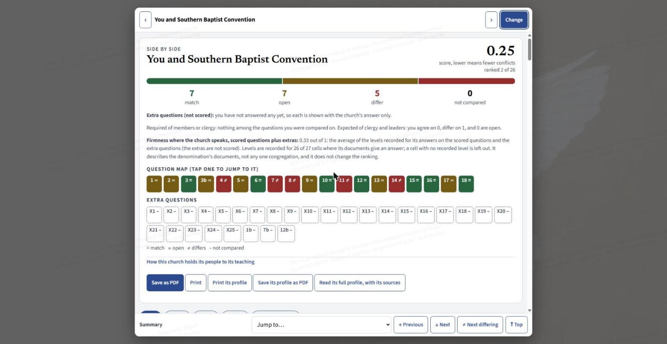Jump to question 1 open tile
The width and height of the screenshot is (667, 344).
154,184
